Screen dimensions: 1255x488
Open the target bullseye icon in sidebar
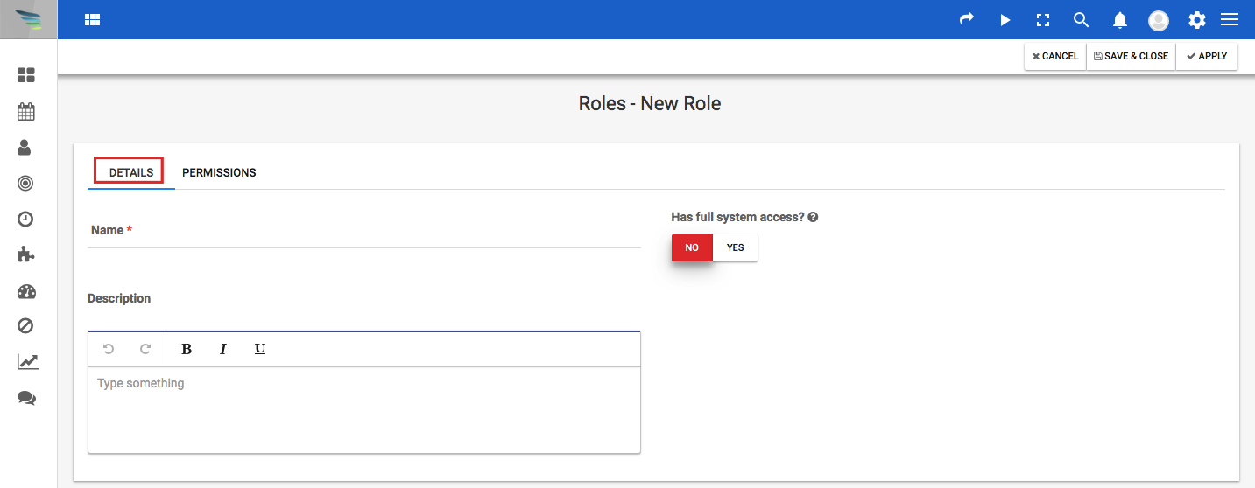25,183
